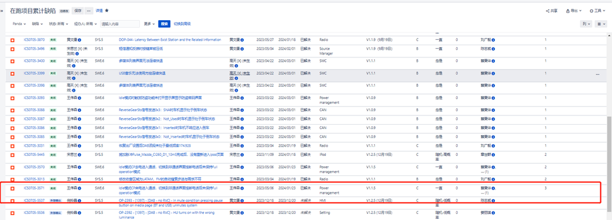Screen dimensions: 612x220
Task: Click the bug type icon for ICS0705-3400
Action: pyautogui.click(x=12, y=61)
